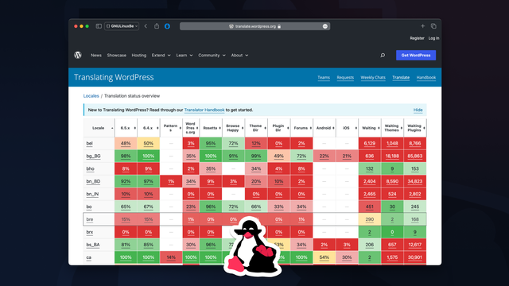Toggle the Safari sidebar icon
Screen dimensions: 509x286
click(99, 26)
